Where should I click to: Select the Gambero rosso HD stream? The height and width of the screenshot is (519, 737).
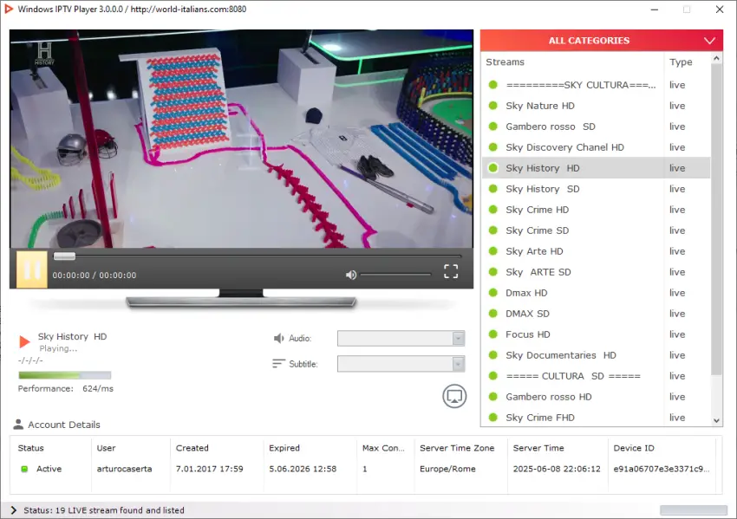(x=596, y=397)
